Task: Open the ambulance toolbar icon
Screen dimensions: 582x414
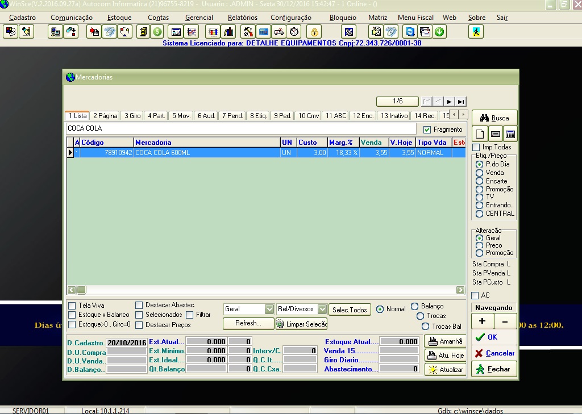Action: point(278,32)
